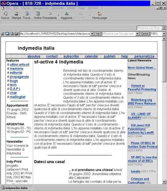Open the Precedente history dropdown arrow
Viewport: 167px width, 191px height.
pos(59,15)
